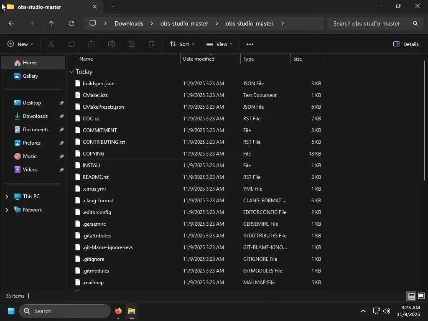Viewport: 428px width, 321px height.
Task: Open the clock and date panel
Action: pos(408,311)
